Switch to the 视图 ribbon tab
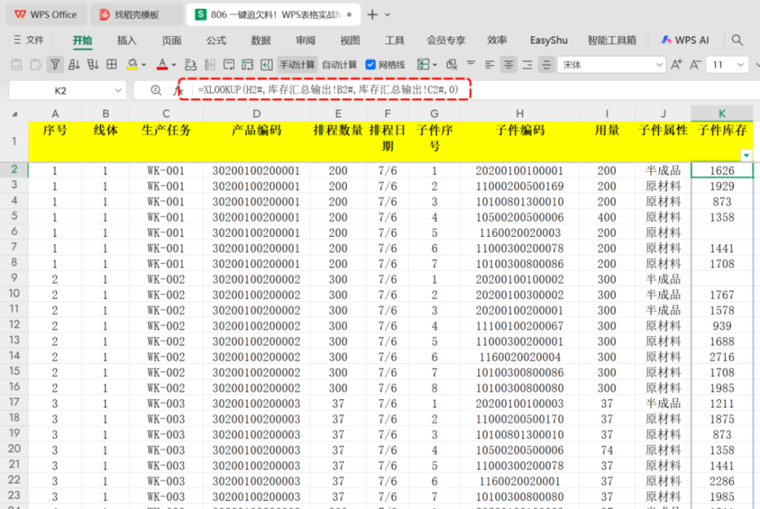The width and height of the screenshot is (760, 509). pyautogui.click(x=350, y=40)
